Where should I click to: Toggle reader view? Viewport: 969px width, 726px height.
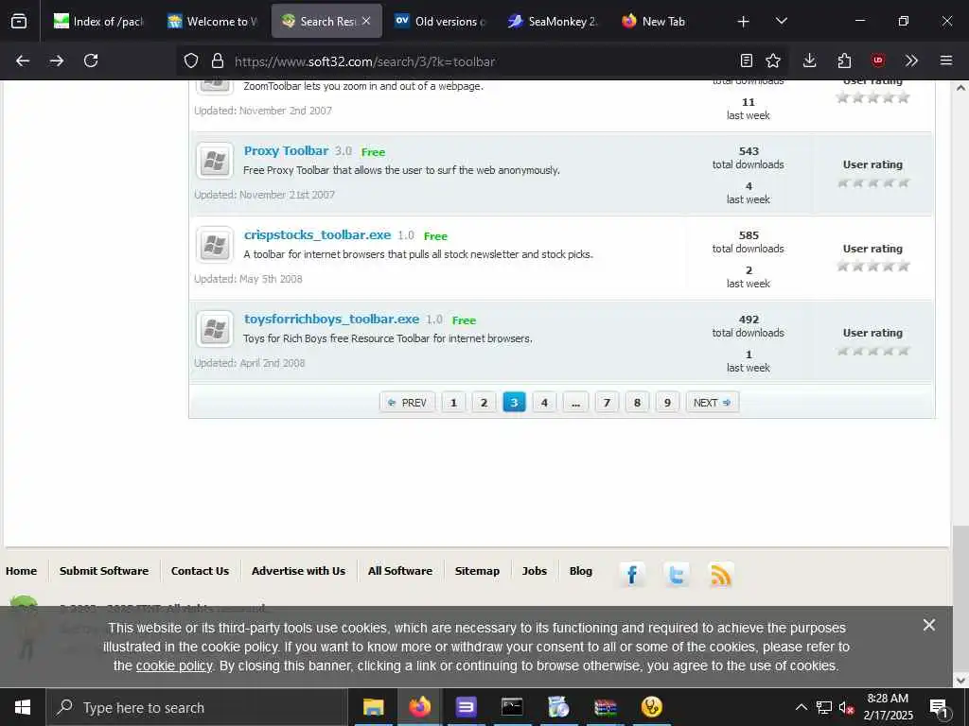747,60
